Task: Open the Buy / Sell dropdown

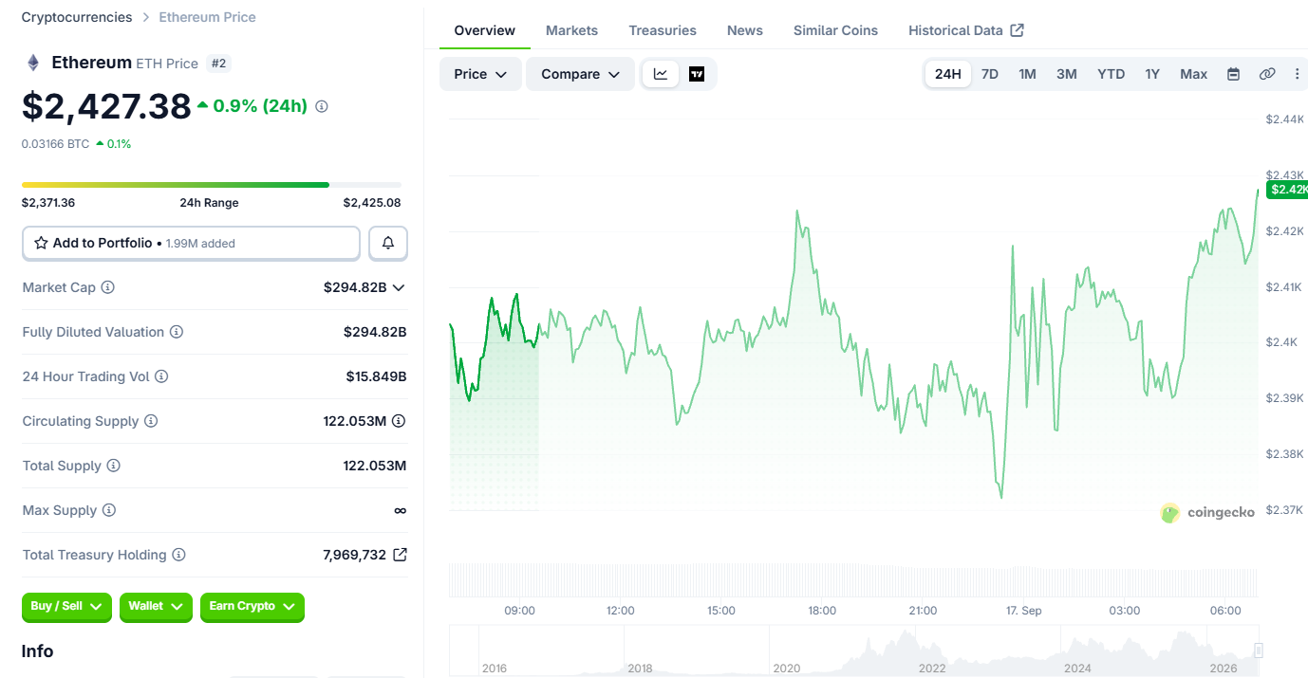Action: pos(66,607)
